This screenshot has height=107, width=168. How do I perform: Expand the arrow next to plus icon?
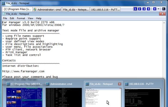pyautogui.click(x=158, y=9)
